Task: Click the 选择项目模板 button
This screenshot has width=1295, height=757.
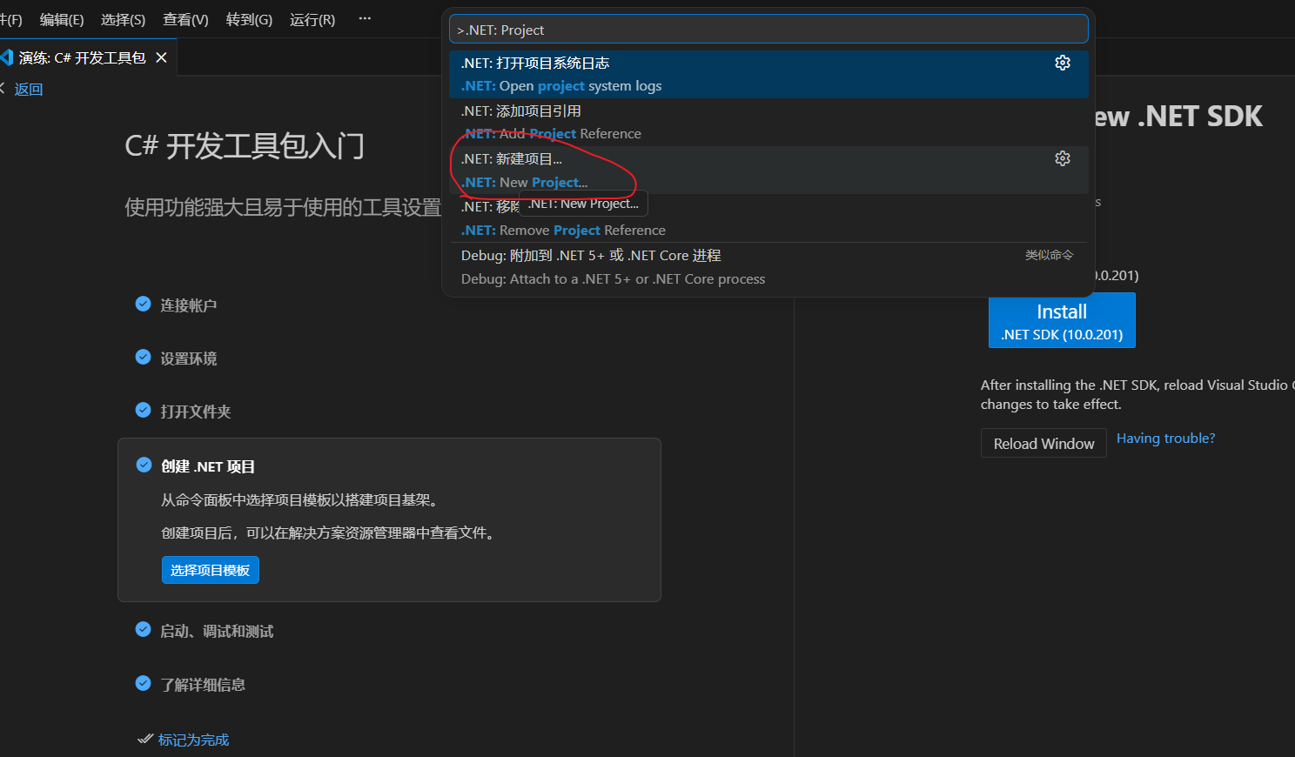Action: tap(211, 570)
